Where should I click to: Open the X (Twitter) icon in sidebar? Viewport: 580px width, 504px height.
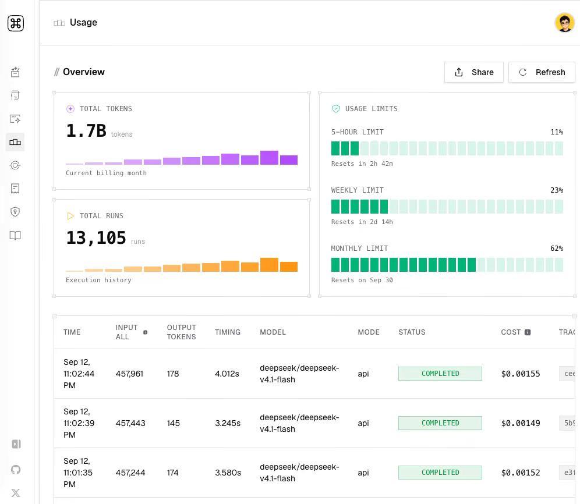[16, 492]
